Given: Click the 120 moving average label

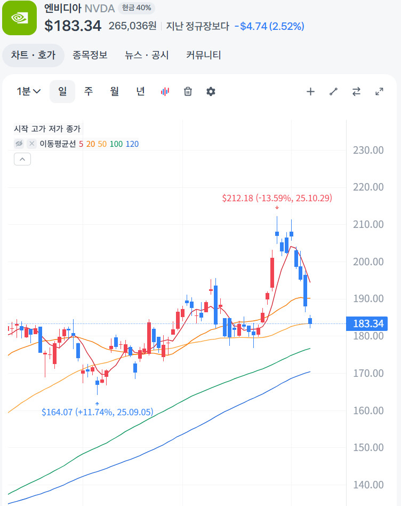Looking at the screenshot, I should pyautogui.click(x=132, y=144).
